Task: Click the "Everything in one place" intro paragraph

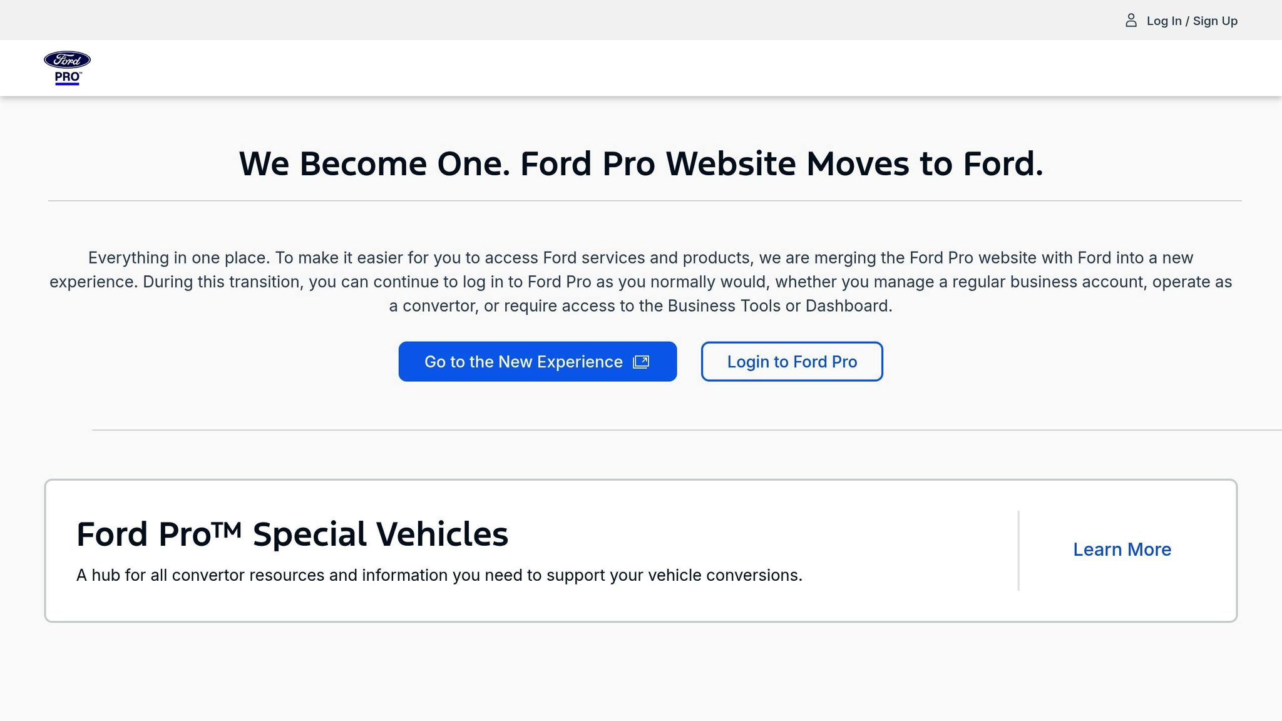Action: [641, 282]
